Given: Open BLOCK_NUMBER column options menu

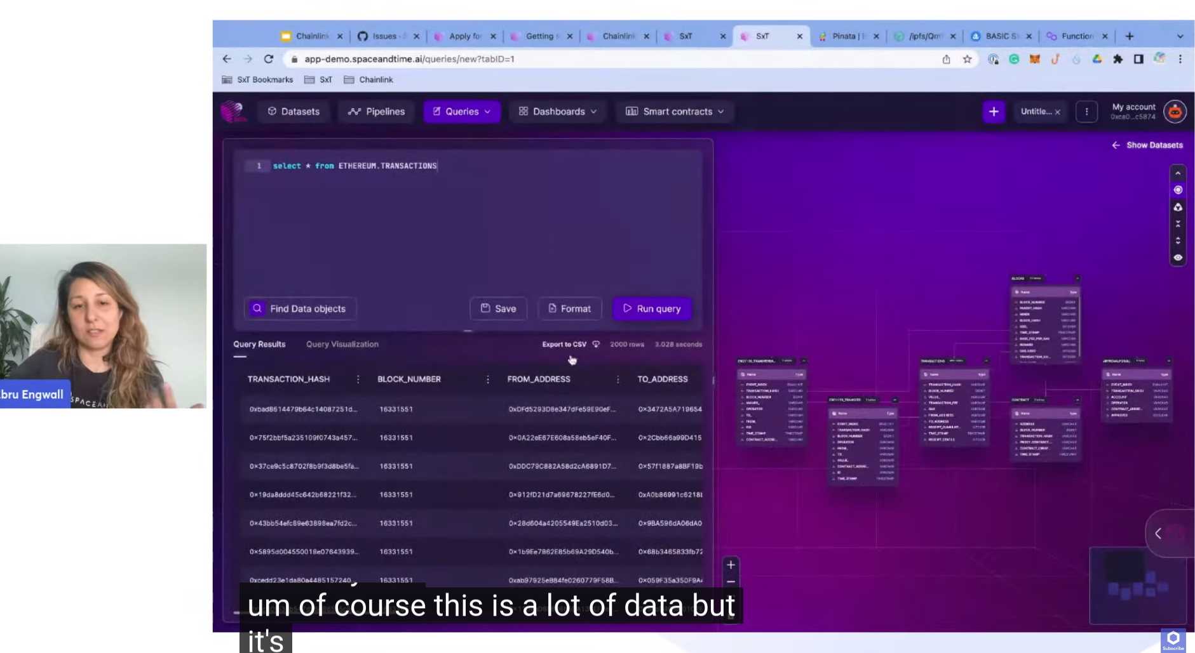Looking at the screenshot, I should tap(488, 379).
